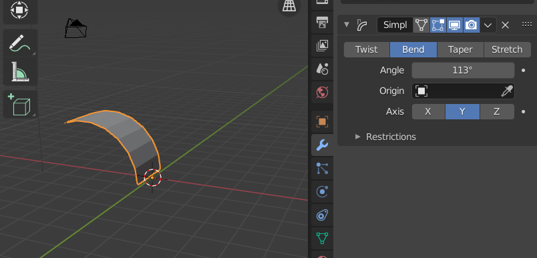Click the Angle 113° value field
This screenshot has width=537, height=258.
pos(463,71)
